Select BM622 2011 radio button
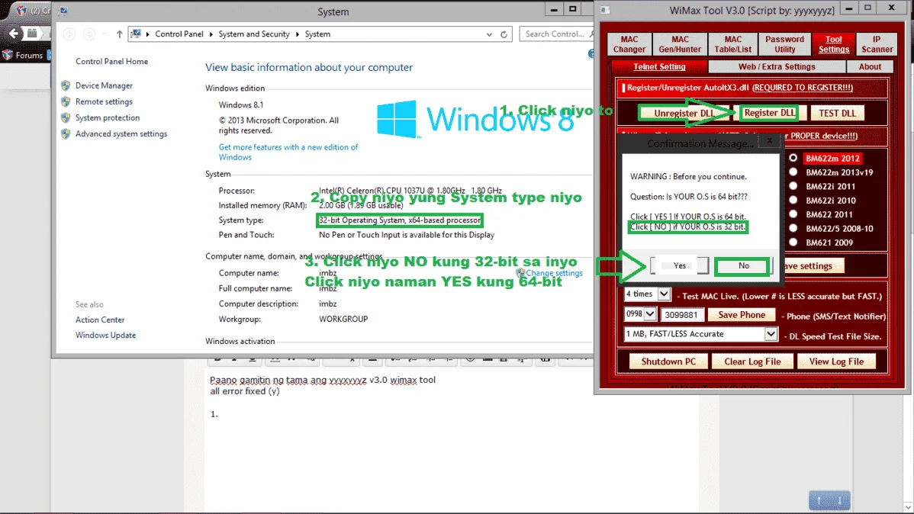 (x=793, y=214)
